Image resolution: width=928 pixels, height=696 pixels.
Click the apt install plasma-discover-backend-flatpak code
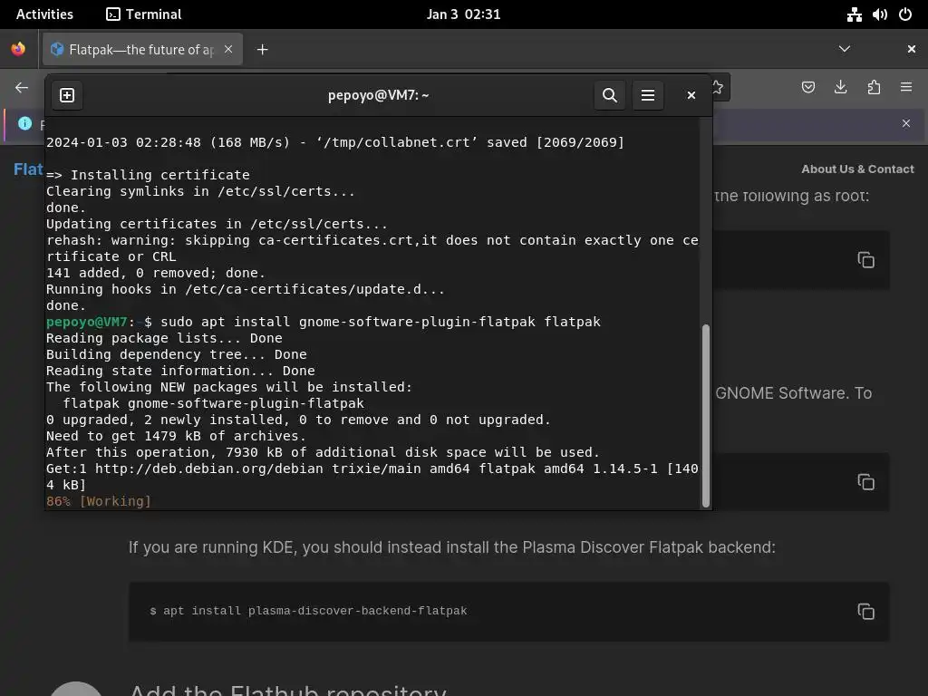308,611
